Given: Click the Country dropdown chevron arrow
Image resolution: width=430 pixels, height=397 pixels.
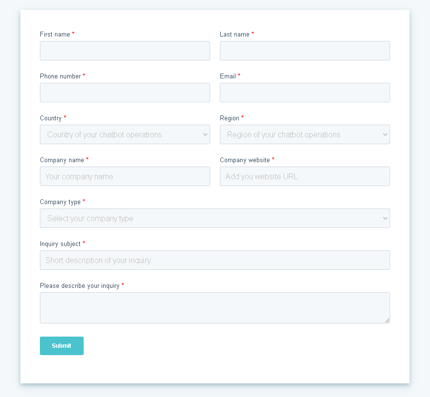Looking at the screenshot, I should pyautogui.click(x=205, y=135).
